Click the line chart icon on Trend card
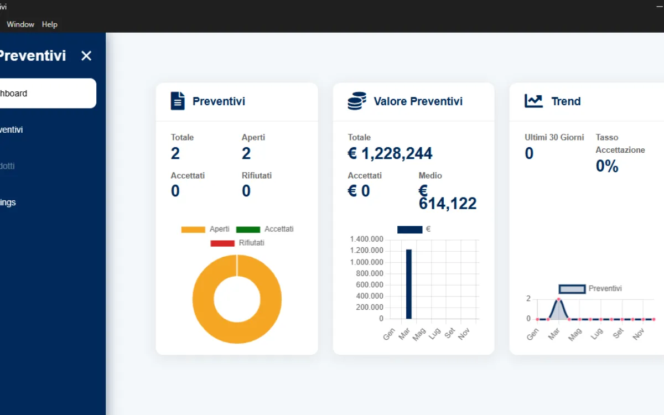The width and height of the screenshot is (664, 415). (533, 101)
